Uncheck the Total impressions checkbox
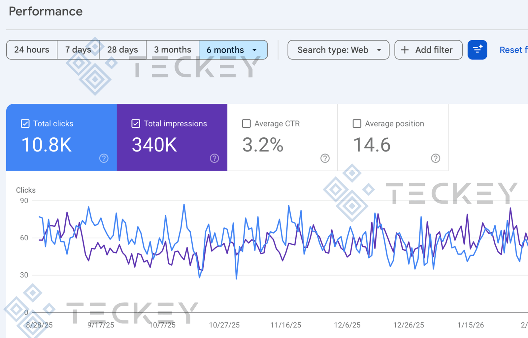 136,123
